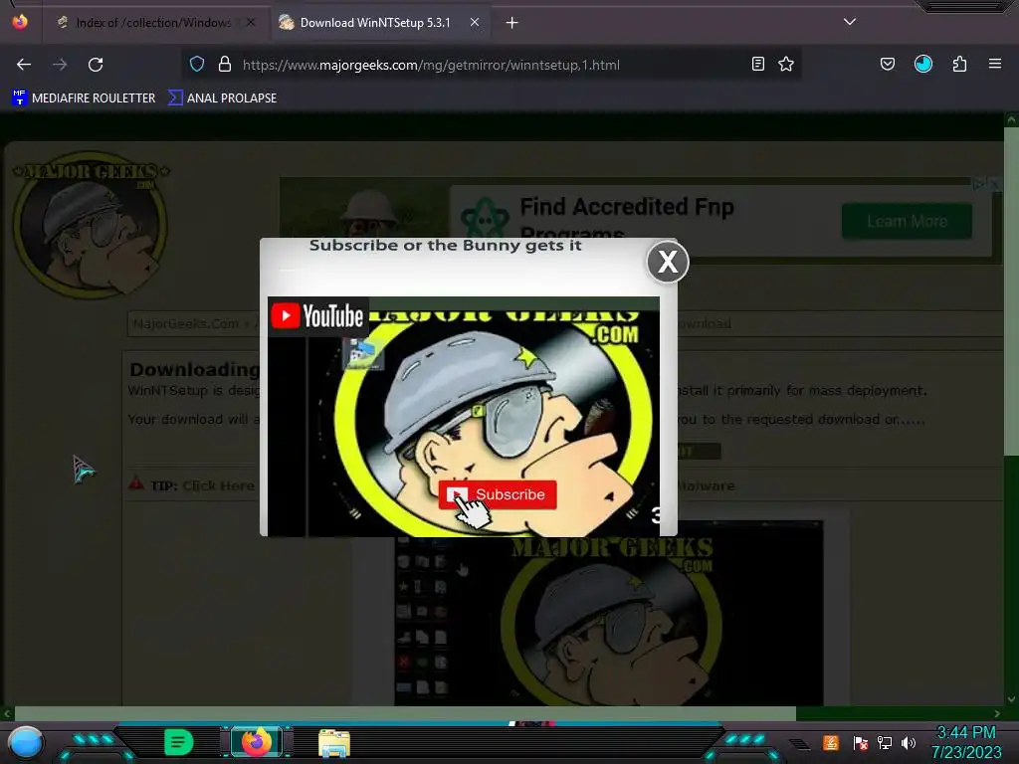Click the horizontal page scrollbar

pyautogui.click(x=405, y=713)
